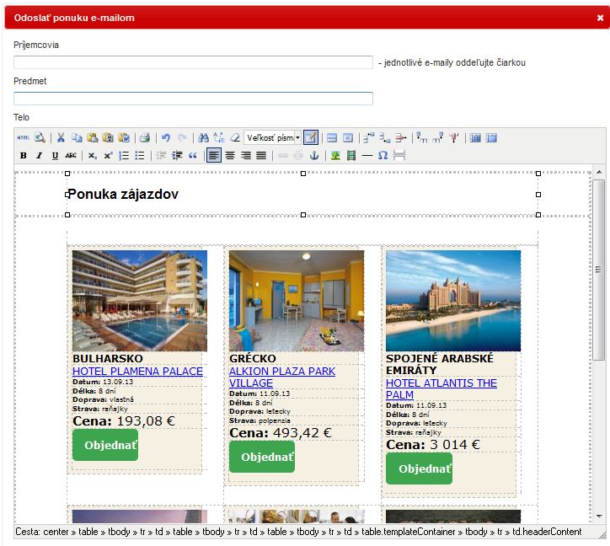The width and height of the screenshot is (610, 546).
Task: Click the insert link chain icon
Action: (283, 156)
